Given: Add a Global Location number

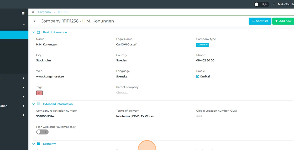Looking at the screenshot, I should 200,116.
